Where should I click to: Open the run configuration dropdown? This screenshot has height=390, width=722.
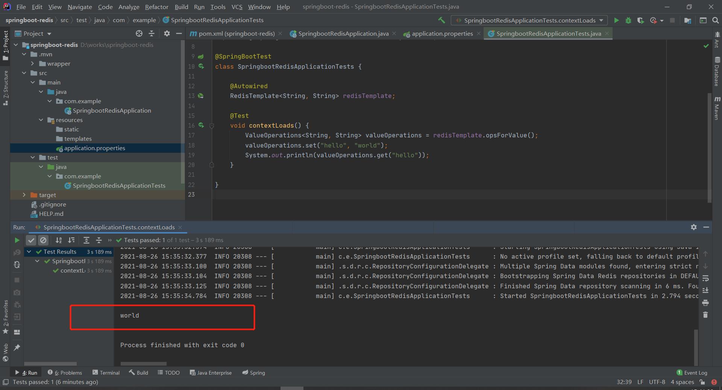click(529, 20)
